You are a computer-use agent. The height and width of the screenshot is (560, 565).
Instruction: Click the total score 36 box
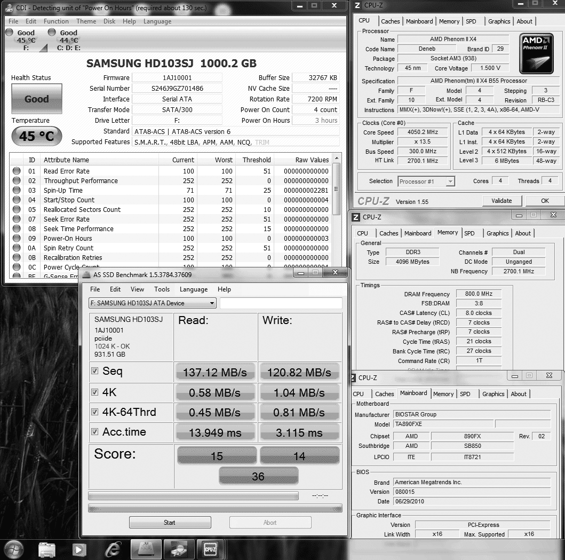tap(258, 476)
